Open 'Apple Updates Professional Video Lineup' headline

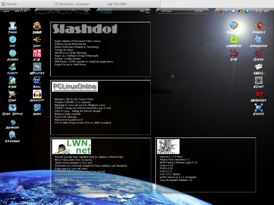[78, 41]
